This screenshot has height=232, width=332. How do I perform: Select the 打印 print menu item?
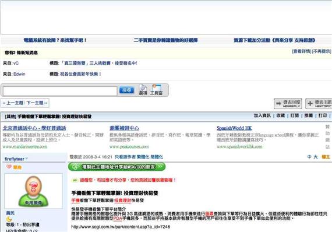(323, 115)
